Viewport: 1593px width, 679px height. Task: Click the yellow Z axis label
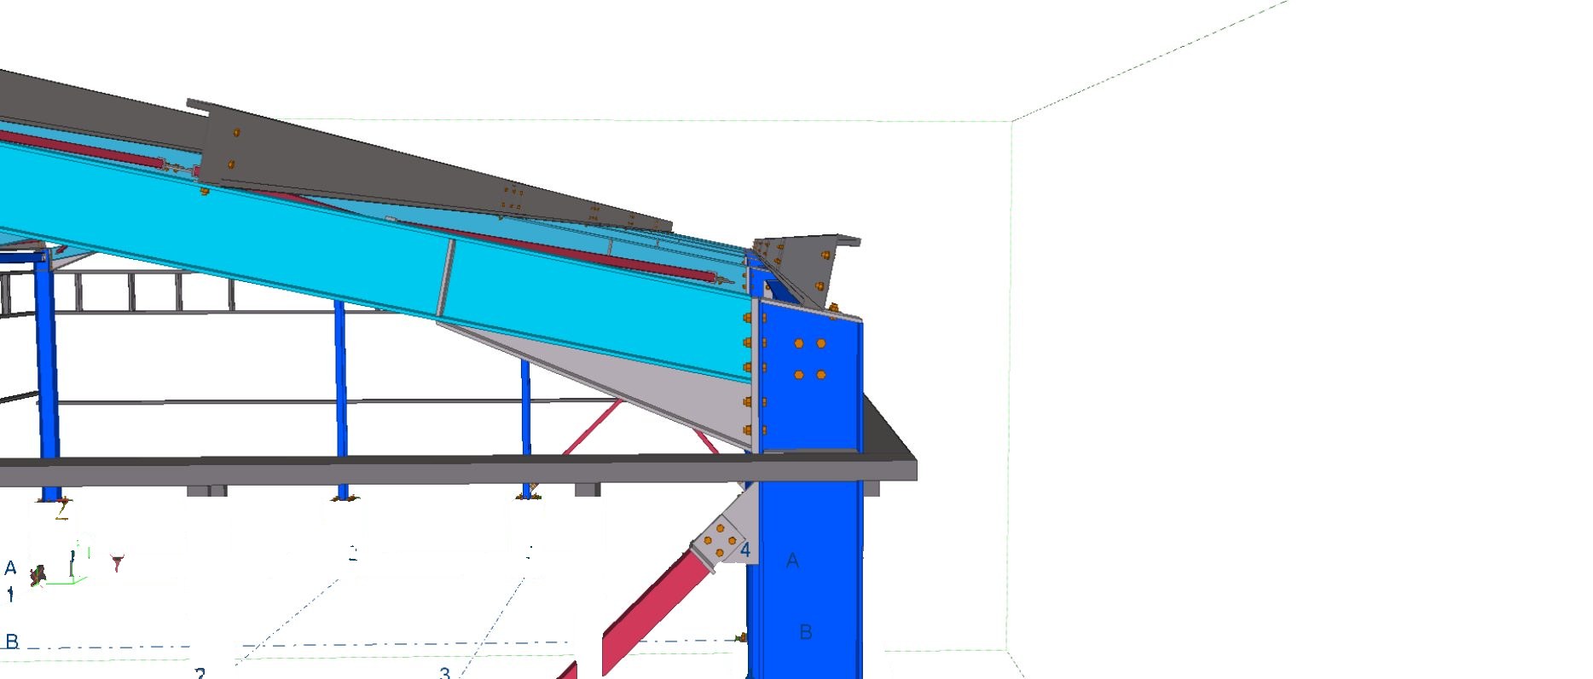click(x=61, y=509)
